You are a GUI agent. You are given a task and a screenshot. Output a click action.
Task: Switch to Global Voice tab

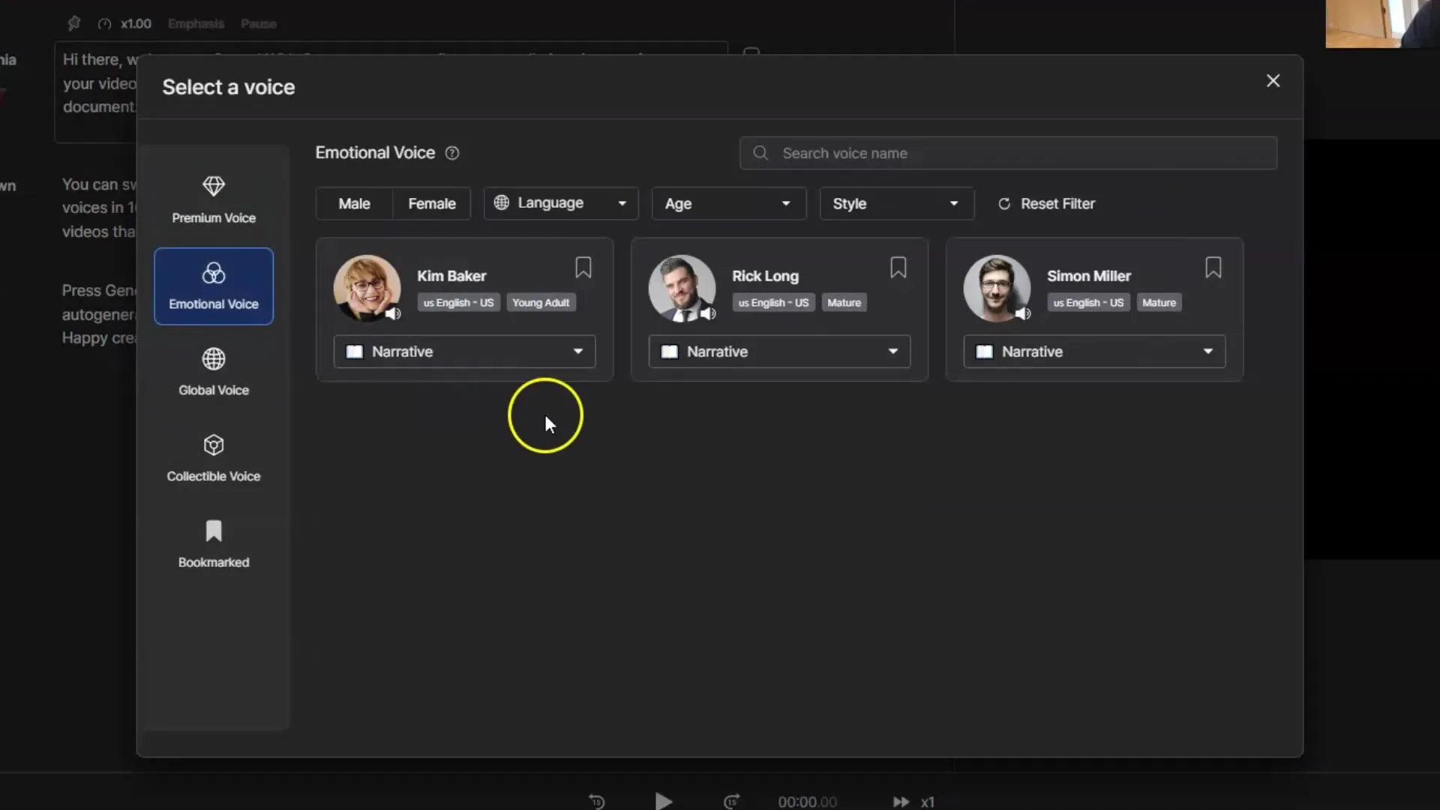point(214,372)
